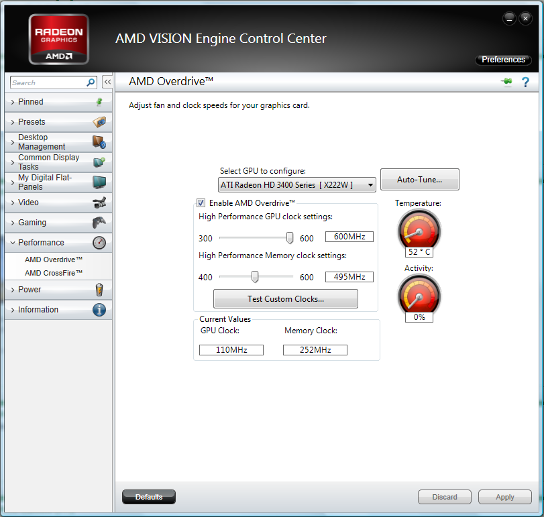
Task: Click the 0% activity reading
Action: pyautogui.click(x=419, y=317)
